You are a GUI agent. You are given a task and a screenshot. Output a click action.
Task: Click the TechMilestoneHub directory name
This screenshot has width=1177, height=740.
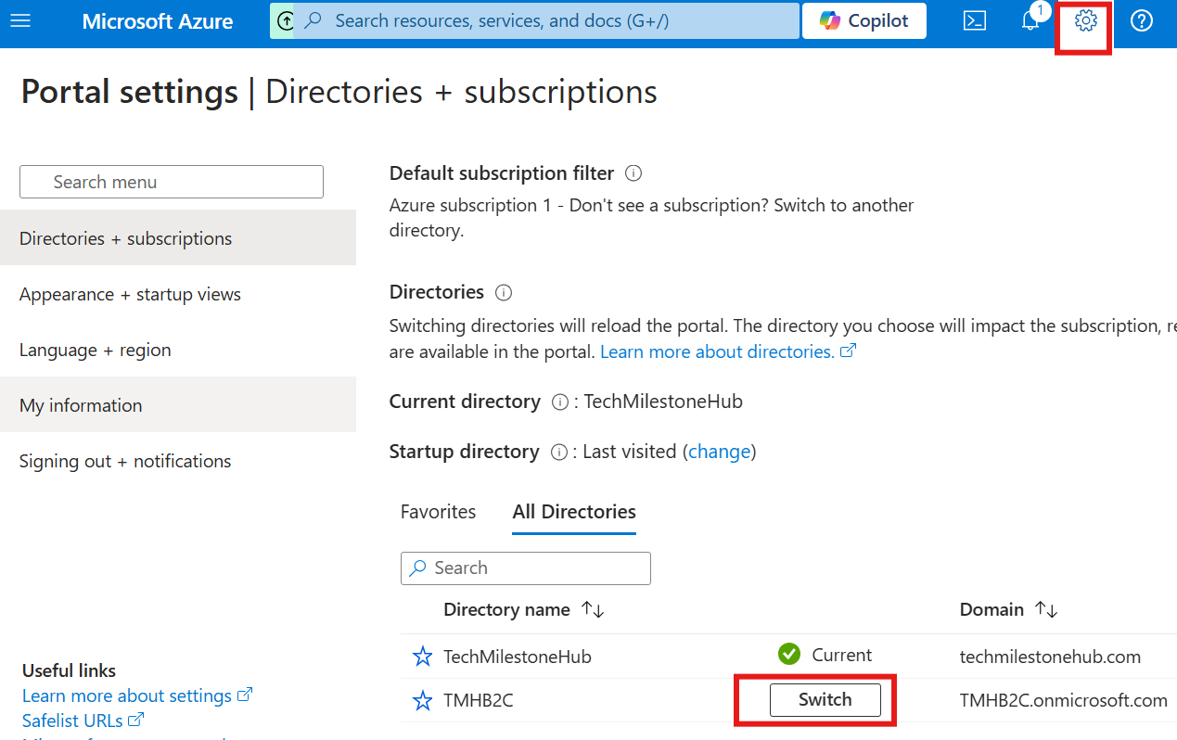(518, 657)
